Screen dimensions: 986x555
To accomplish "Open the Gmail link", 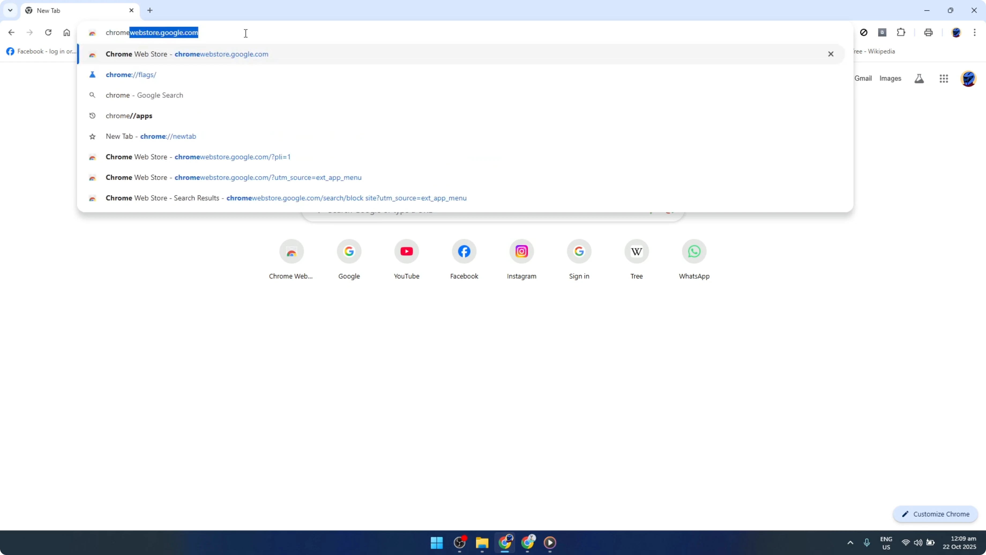I will click(x=863, y=78).
